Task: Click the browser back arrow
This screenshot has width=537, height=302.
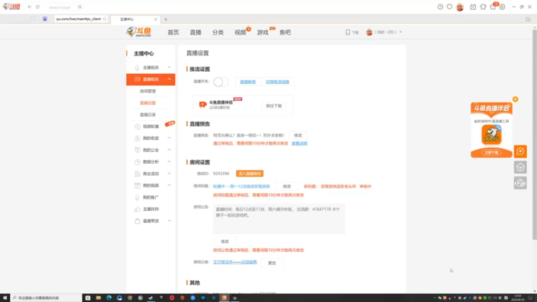Action: 30,7
